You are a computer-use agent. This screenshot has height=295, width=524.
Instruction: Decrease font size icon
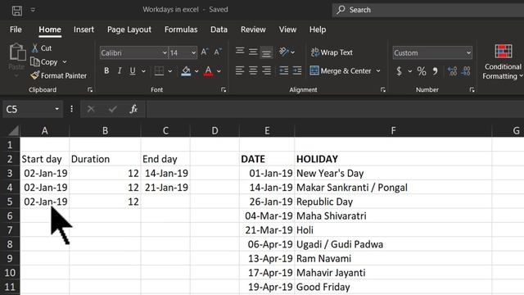(x=218, y=52)
